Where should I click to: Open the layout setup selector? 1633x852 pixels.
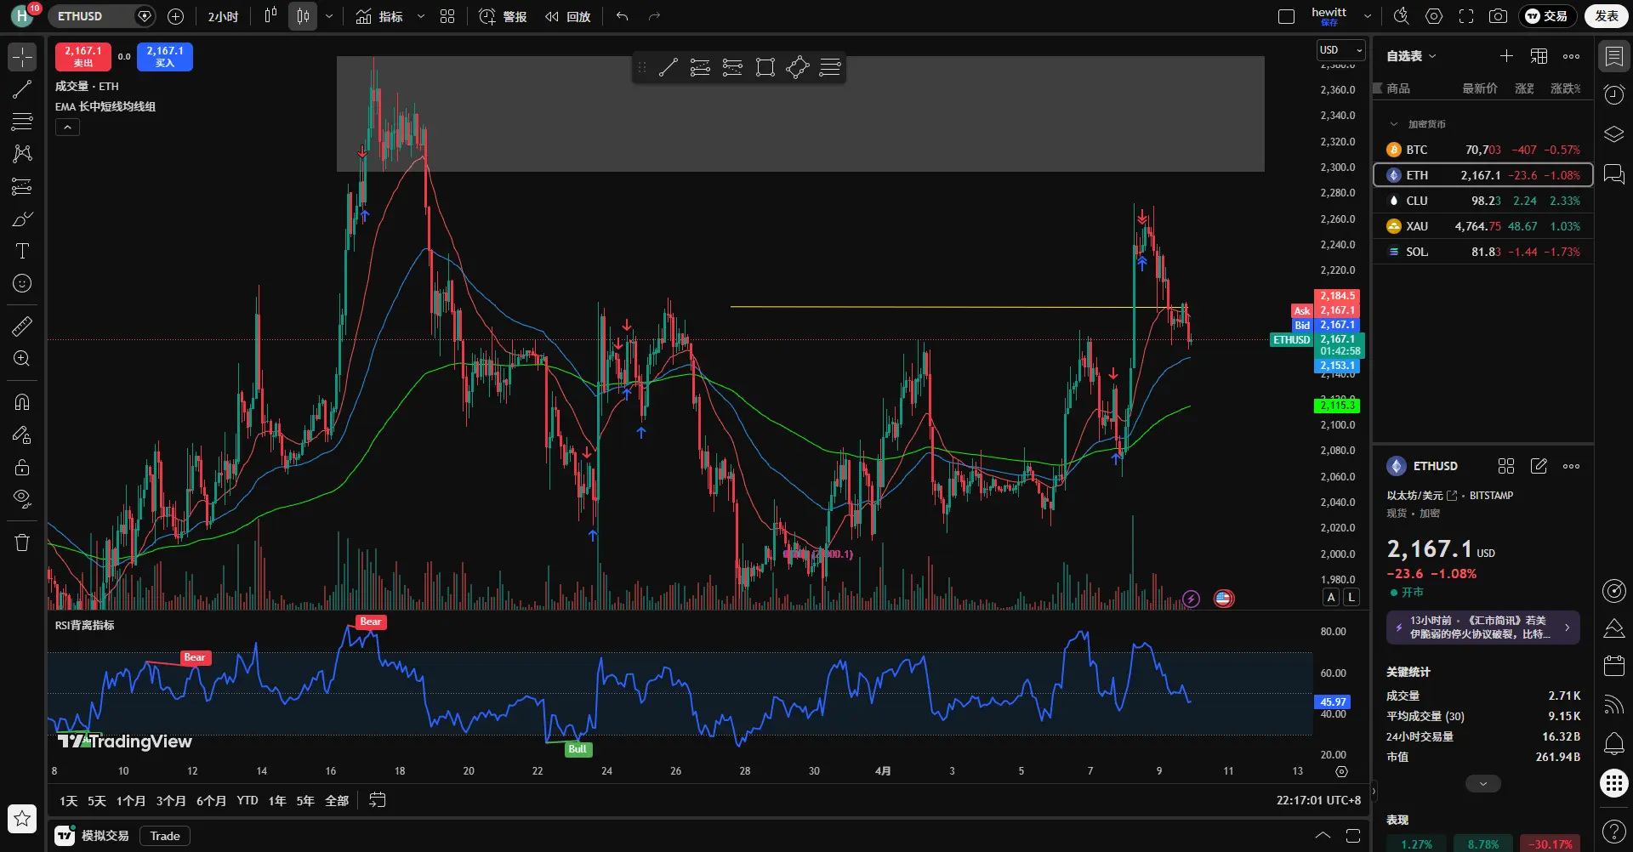[x=1287, y=16]
